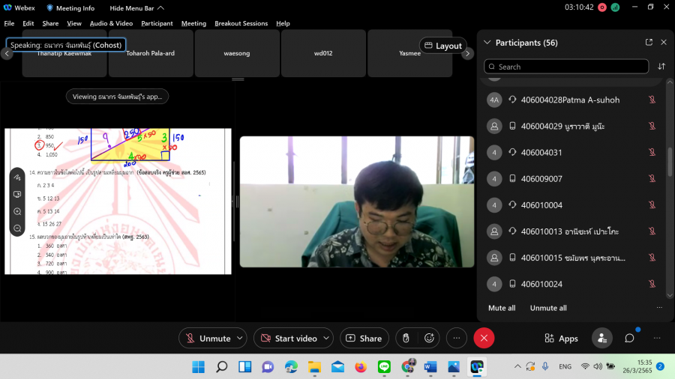675x379 pixels.
Task: Expand video options arrow beside Start video
Action: (x=326, y=339)
